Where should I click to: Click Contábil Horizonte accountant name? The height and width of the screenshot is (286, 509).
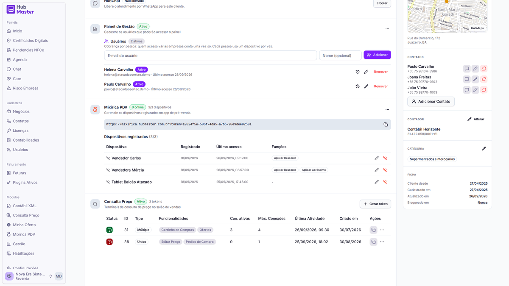424,129
